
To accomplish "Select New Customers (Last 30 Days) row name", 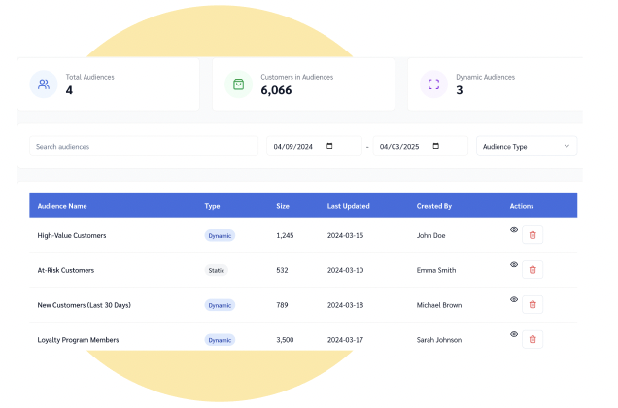I will click(x=84, y=305).
